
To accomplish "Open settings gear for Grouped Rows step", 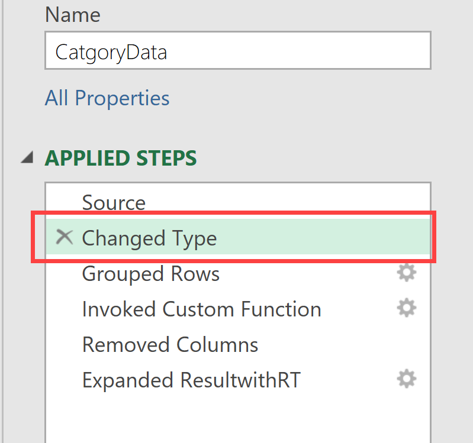I will pyautogui.click(x=406, y=273).
